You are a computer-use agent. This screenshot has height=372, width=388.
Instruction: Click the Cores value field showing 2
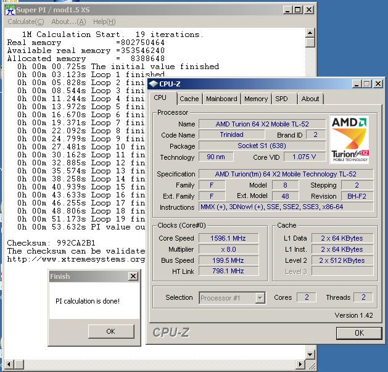click(x=307, y=297)
